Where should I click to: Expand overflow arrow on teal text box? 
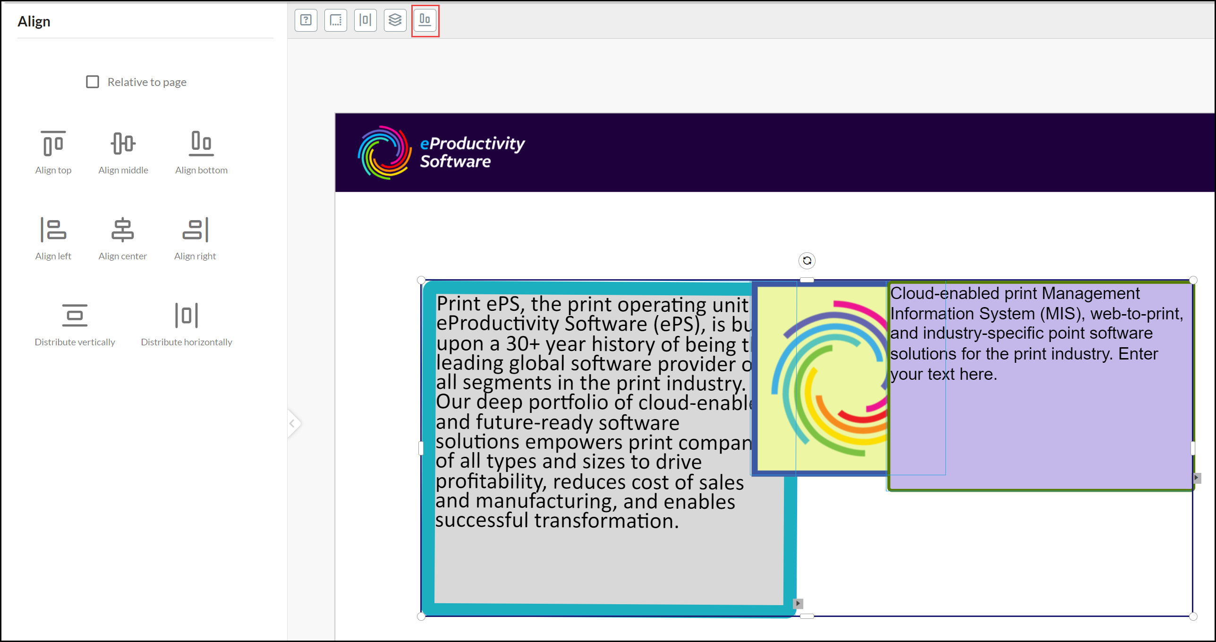click(798, 603)
